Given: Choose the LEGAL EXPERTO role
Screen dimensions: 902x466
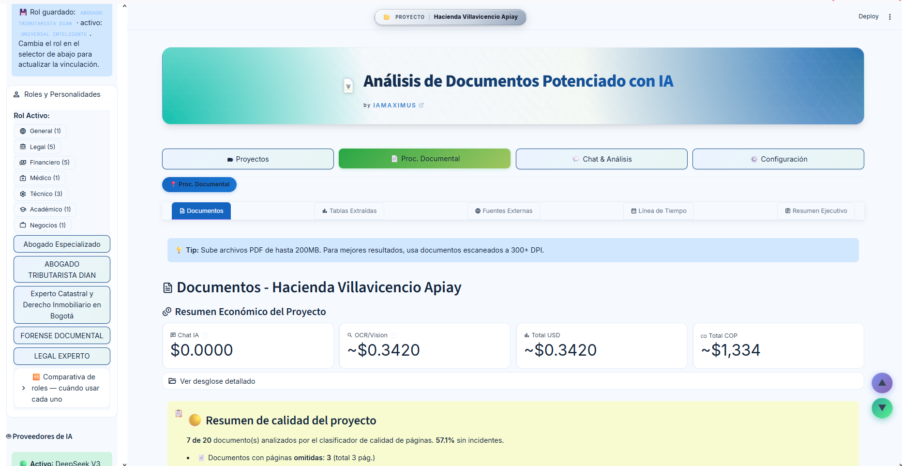Looking at the screenshot, I should tap(62, 356).
